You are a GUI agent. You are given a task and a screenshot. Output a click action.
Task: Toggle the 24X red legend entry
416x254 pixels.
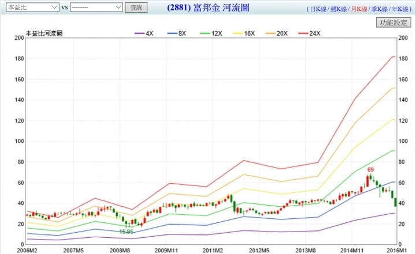point(309,33)
